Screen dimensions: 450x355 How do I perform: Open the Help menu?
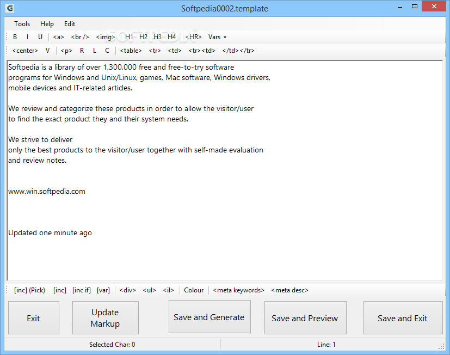point(47,24)
